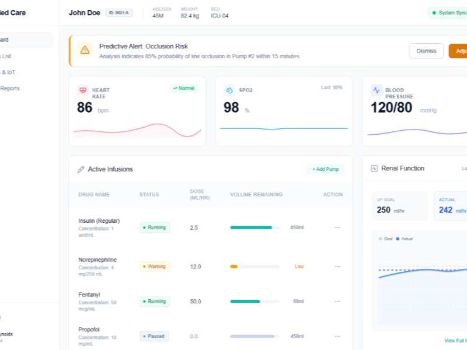Click the Normal trend badge on Heart Rate
This screenshot has height=350, width=467.
click(x=184, y=88)
